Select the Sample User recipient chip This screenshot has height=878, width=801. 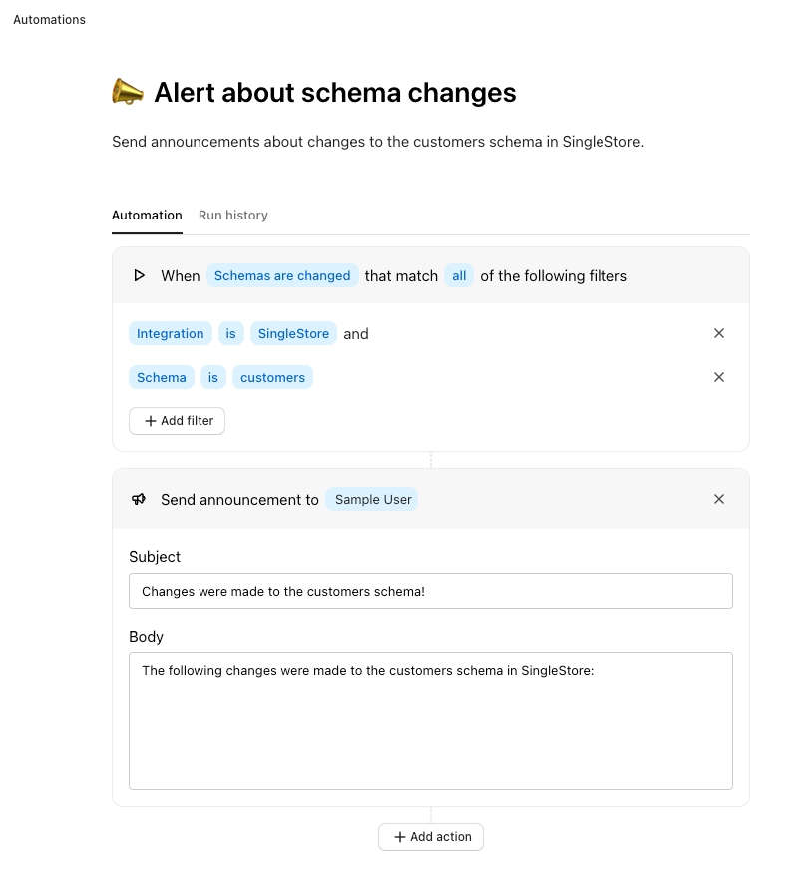[373, 499]
